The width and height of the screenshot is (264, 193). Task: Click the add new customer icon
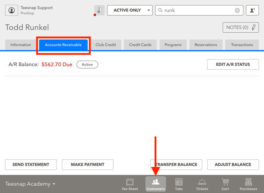pyautogui.click(x=252, y=10)
